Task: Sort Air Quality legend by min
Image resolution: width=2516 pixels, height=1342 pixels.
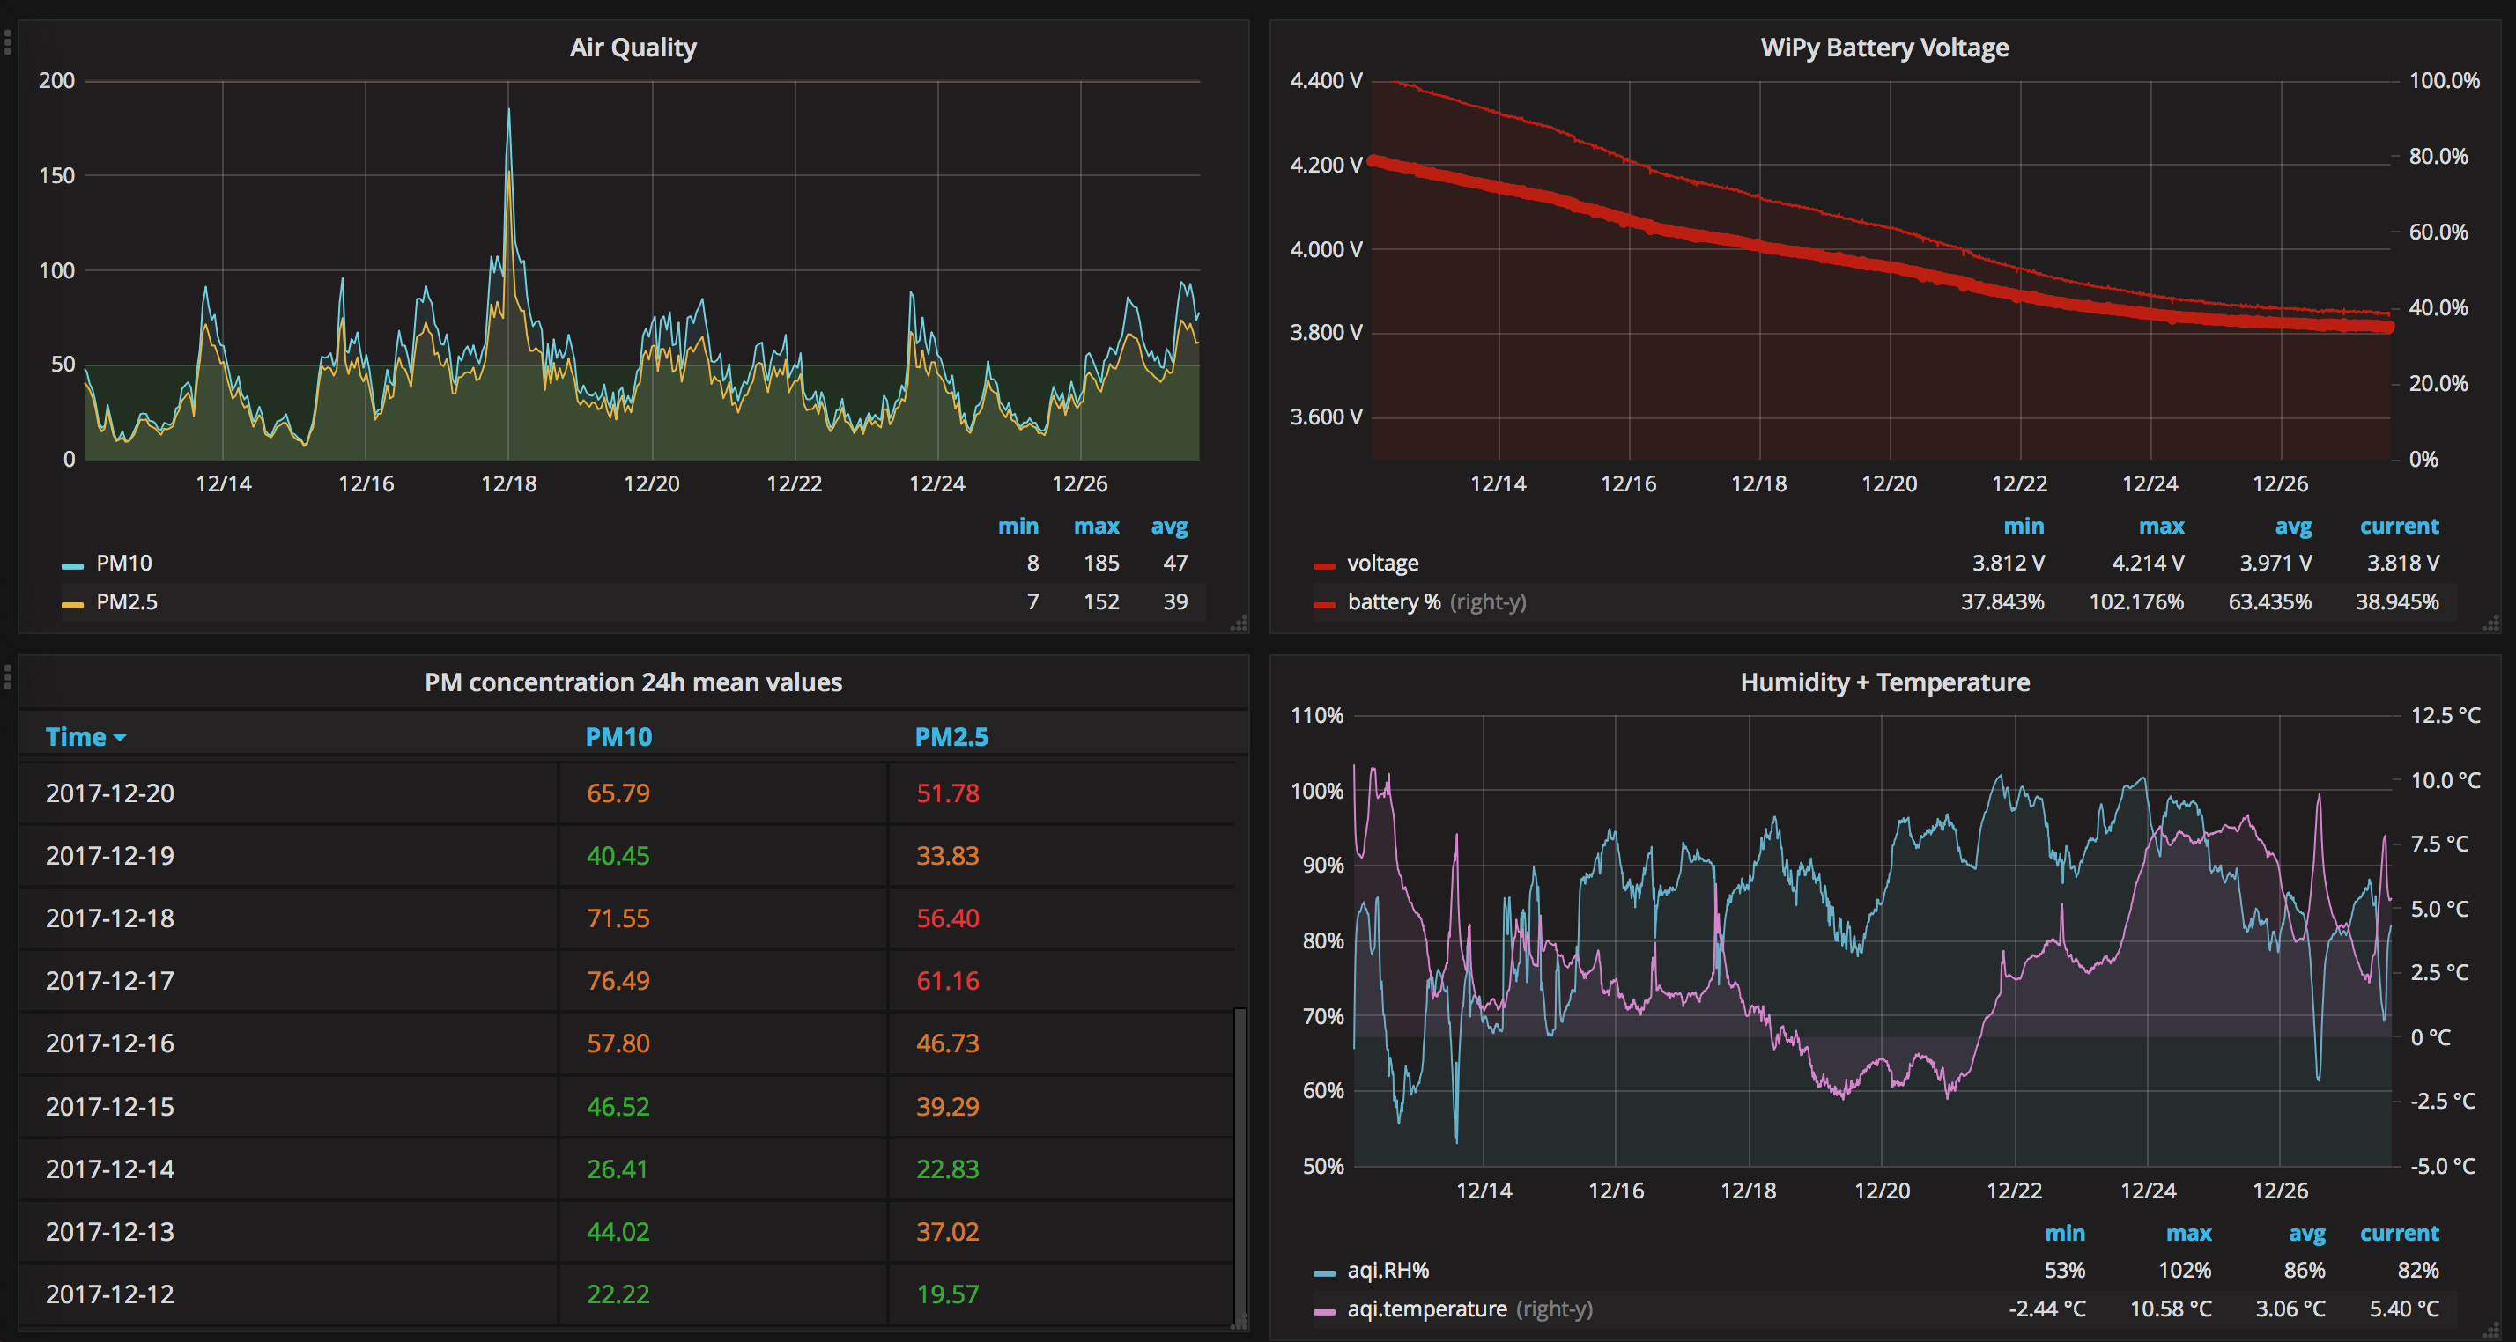Action: point(1017,526)
